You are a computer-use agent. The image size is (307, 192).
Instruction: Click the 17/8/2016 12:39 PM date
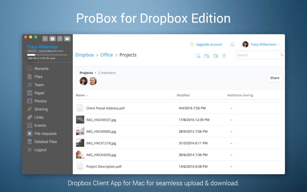click(x=194, y=120)
